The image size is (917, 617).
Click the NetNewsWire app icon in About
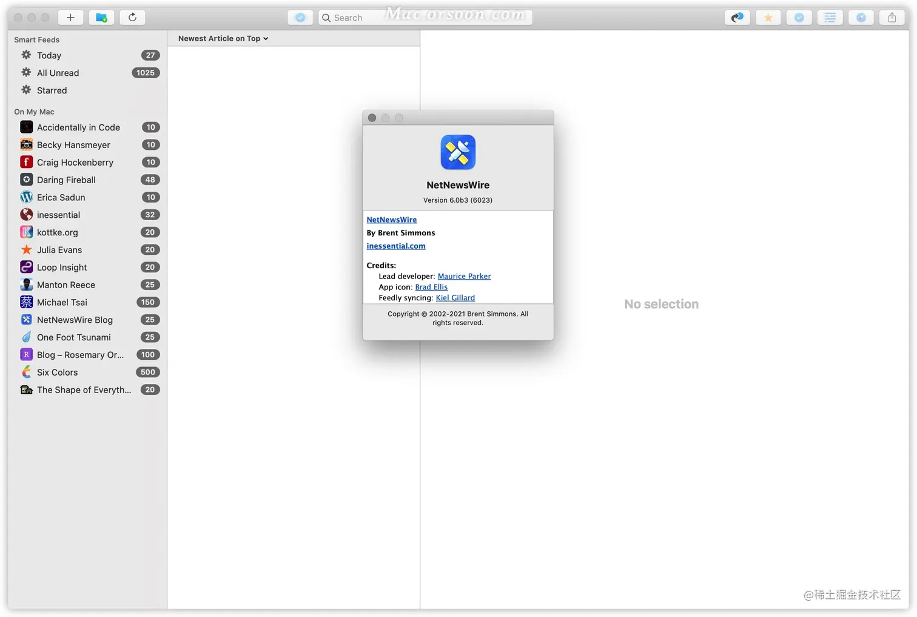[458, 152]
